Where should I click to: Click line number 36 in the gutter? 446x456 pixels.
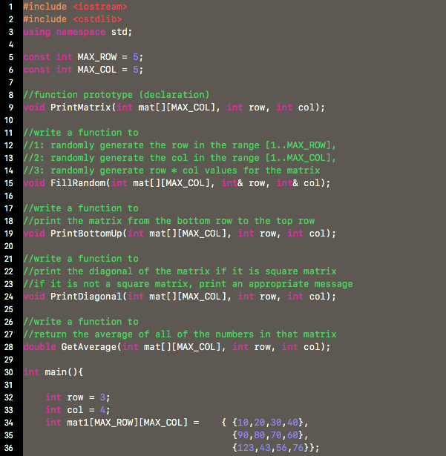9,448
